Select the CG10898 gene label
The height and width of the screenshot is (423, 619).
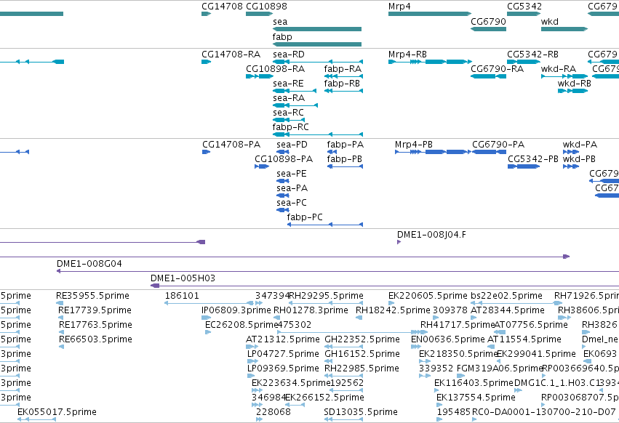(x=266, y=7)
